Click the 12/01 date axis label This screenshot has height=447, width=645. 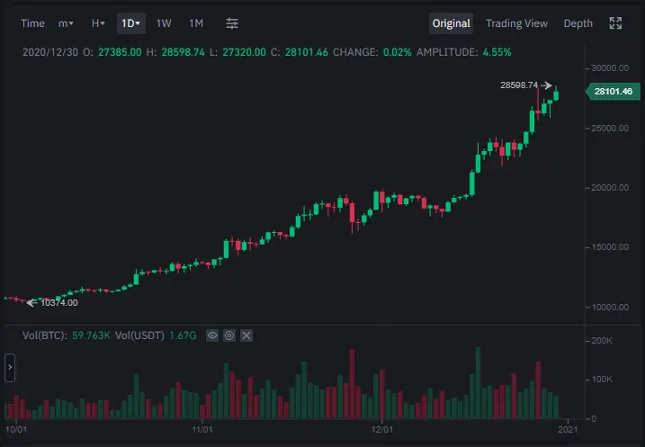coord(382,430)
